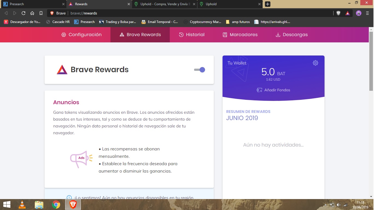Open File Explorer from the taskbar
This screenshot has height=210, width=374.
[x=39, y=205]
